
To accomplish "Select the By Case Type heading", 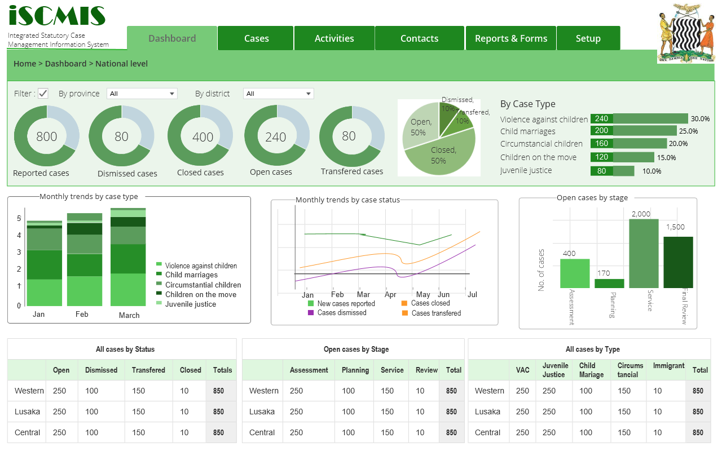I will coord(528,104).
